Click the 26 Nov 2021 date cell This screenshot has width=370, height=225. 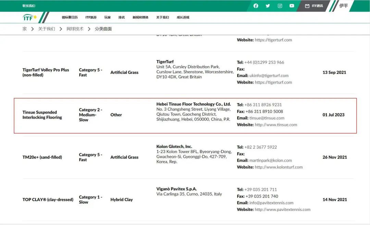coord(335,157)
